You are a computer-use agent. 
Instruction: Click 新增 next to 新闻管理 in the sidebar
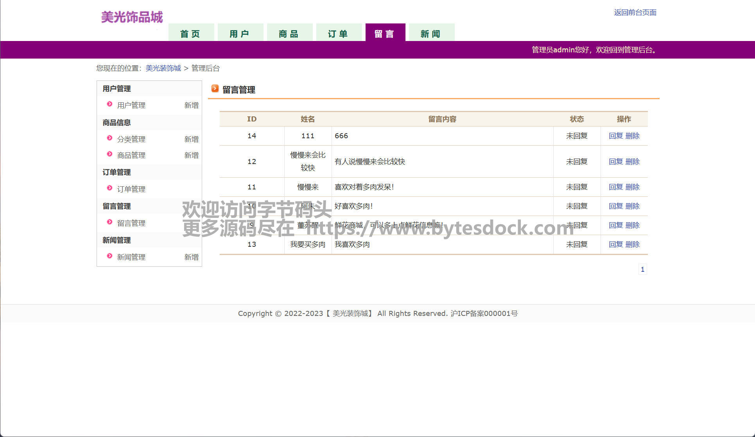[191, 257]
